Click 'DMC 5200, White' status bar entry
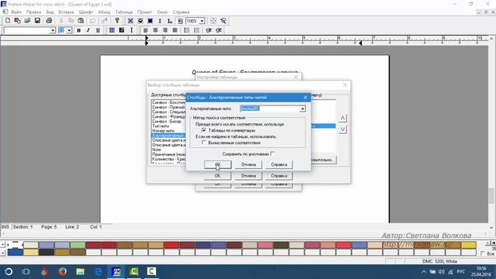The height and width of the screenshot is (279, 496). pyautogui.click(x=439, y=261)
